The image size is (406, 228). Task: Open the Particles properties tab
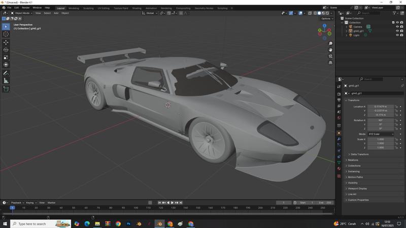[x=339, y=145]
